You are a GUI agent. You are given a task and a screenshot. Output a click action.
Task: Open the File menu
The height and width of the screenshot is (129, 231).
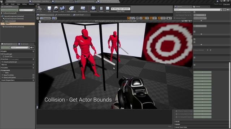pos(3,4)
